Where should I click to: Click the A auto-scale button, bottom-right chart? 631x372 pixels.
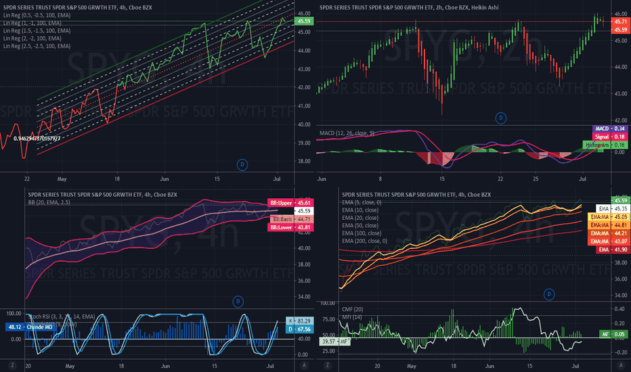[x=621, y=365]
